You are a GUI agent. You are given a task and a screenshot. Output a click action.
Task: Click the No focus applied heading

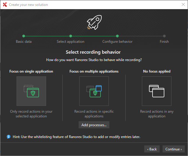(x=157, y=71)
